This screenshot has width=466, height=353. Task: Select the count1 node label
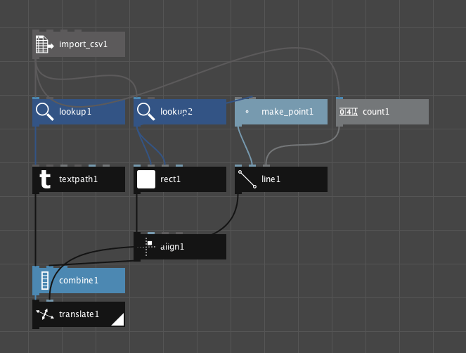pyautogui.click(x=376, y=112)
